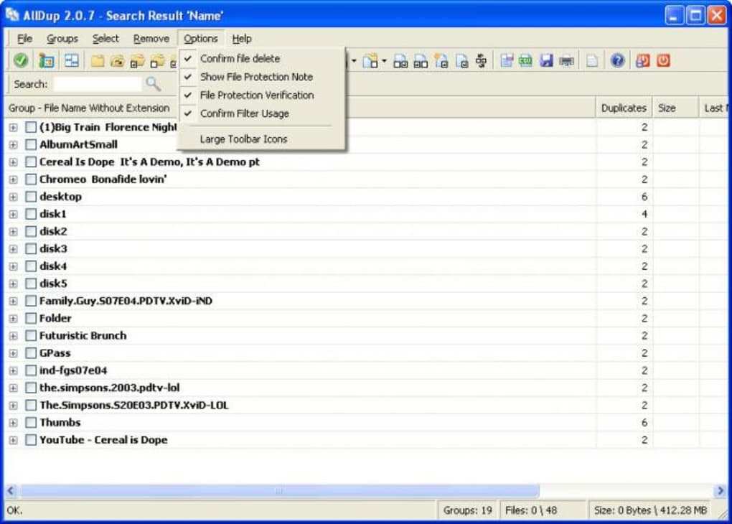Click the green CSV export icon

526,61
